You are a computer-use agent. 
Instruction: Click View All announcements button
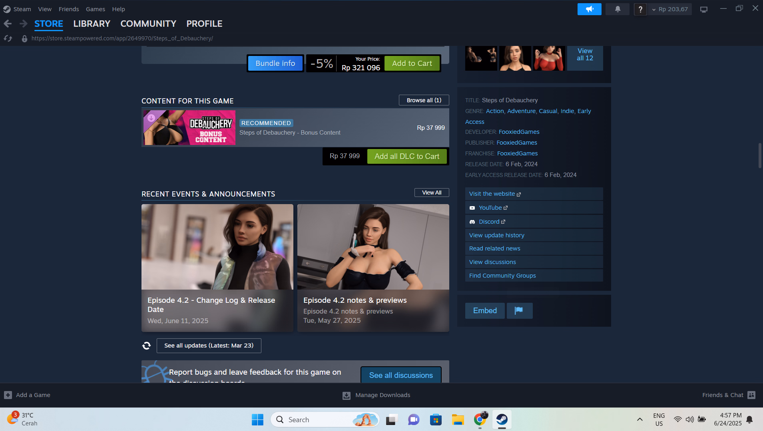tap(432, 193)
